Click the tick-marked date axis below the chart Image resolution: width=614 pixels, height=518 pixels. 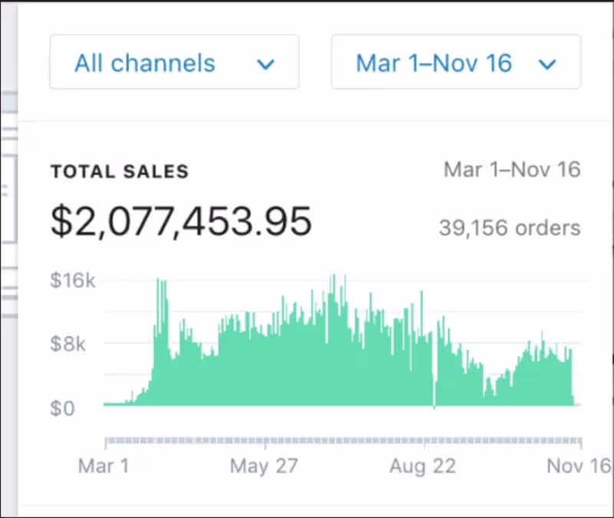pos(342,441)
